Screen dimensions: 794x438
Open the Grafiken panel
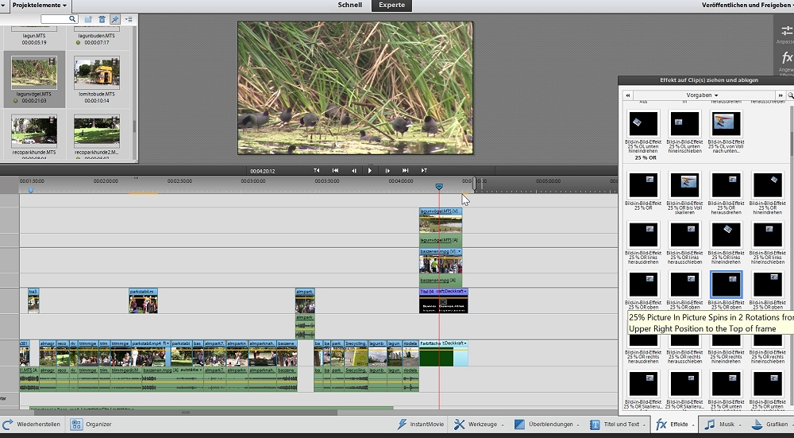click(x=771, y=424)
